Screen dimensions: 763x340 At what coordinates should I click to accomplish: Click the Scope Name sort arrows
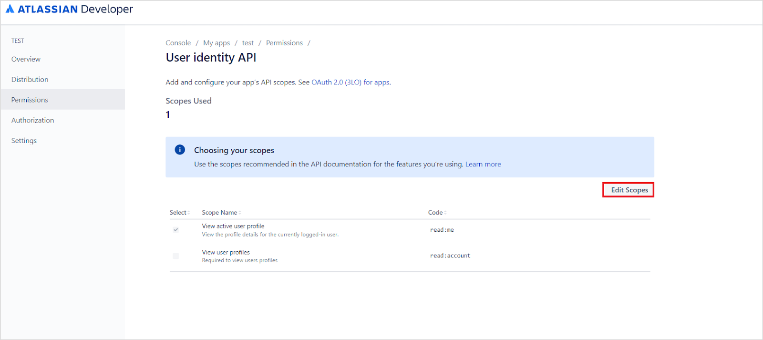point(240,213)
